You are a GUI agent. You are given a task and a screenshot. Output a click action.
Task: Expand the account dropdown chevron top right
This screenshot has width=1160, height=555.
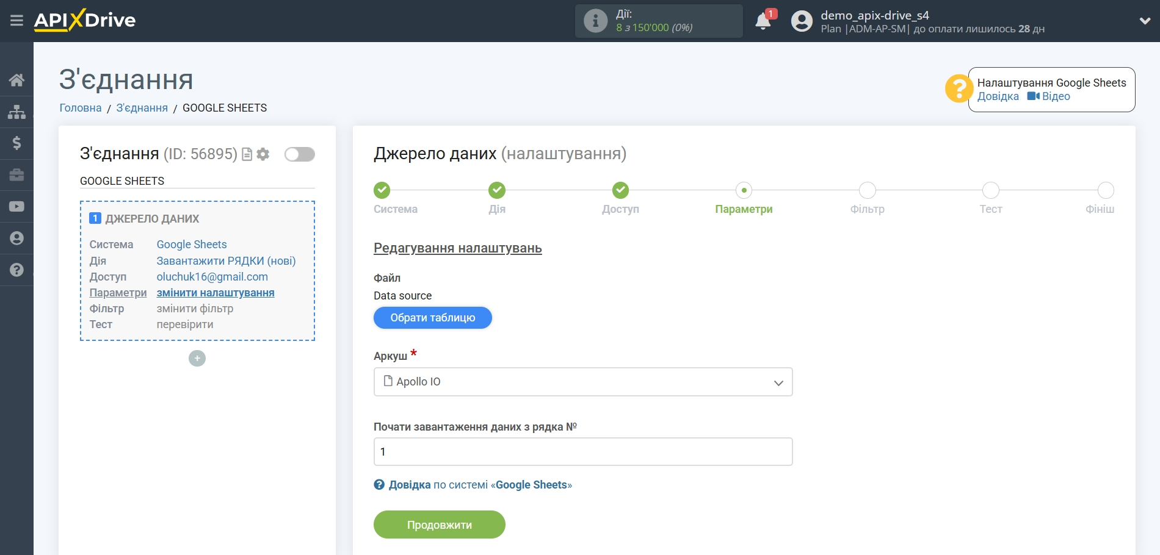click(x=1144, y=20)
